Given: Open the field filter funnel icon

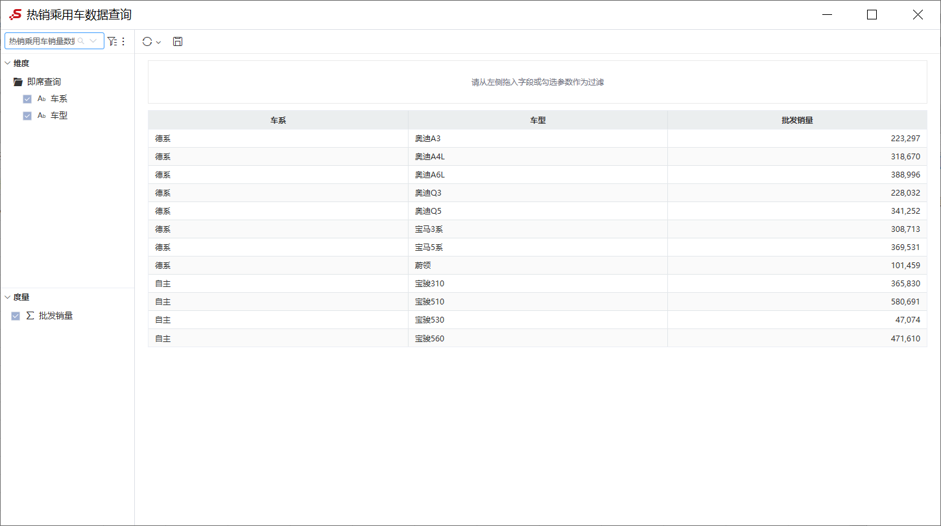Looking at the screenshot, I should [112, 41].
